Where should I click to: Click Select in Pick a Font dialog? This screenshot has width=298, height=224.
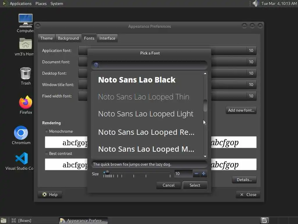[x=195, y=185]
